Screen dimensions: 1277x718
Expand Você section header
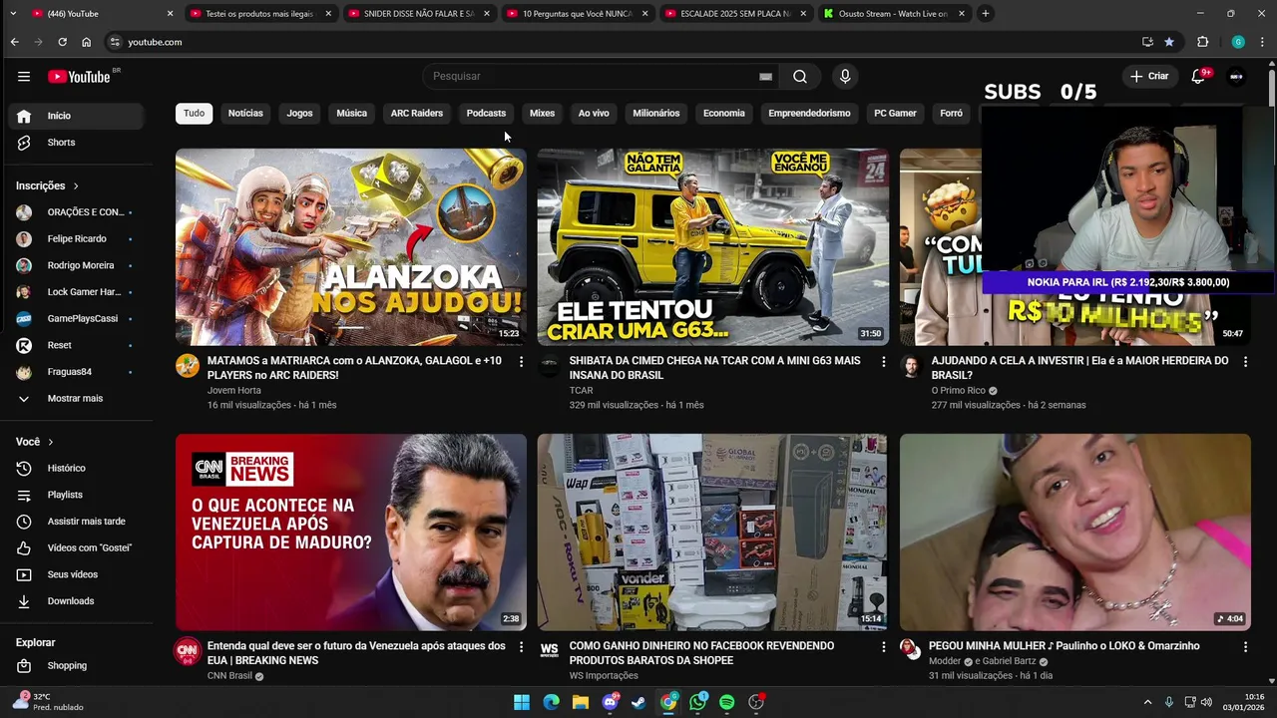point(35,442)
